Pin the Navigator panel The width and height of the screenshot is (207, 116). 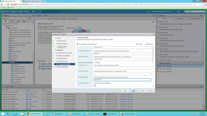pyautogui.click(x=33, y=15)
